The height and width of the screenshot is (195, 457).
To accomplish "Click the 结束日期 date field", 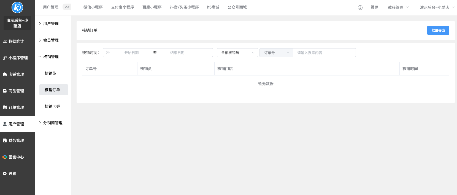I will pos(177,53).
